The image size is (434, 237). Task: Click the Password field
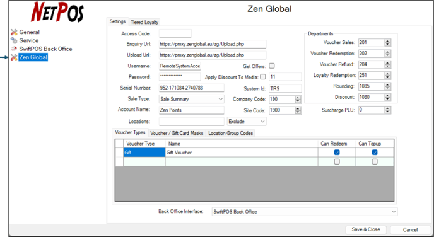[180, 77]
